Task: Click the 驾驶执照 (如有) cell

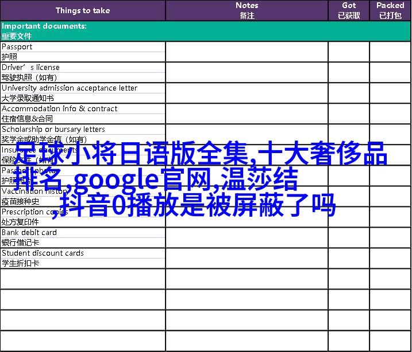Action: pyautogui.click(x=83, y=77)
